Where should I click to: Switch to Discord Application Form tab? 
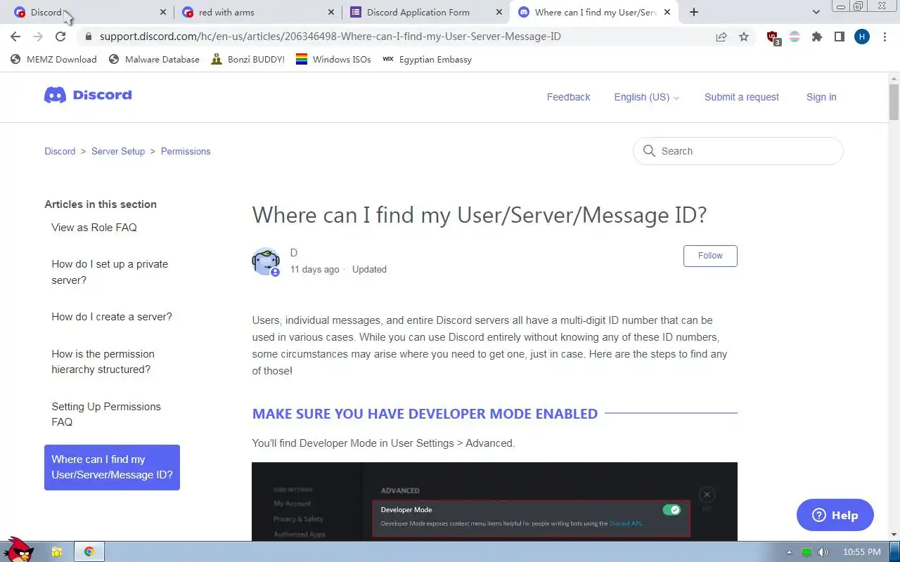tap(425, 12)
